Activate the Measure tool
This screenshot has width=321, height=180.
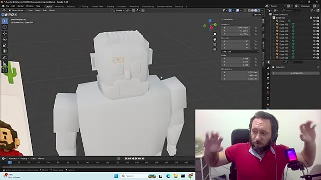coord(5,64)
